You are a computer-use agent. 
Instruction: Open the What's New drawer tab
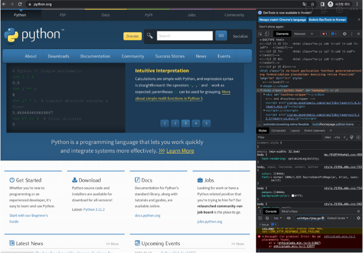pos(289,211)
